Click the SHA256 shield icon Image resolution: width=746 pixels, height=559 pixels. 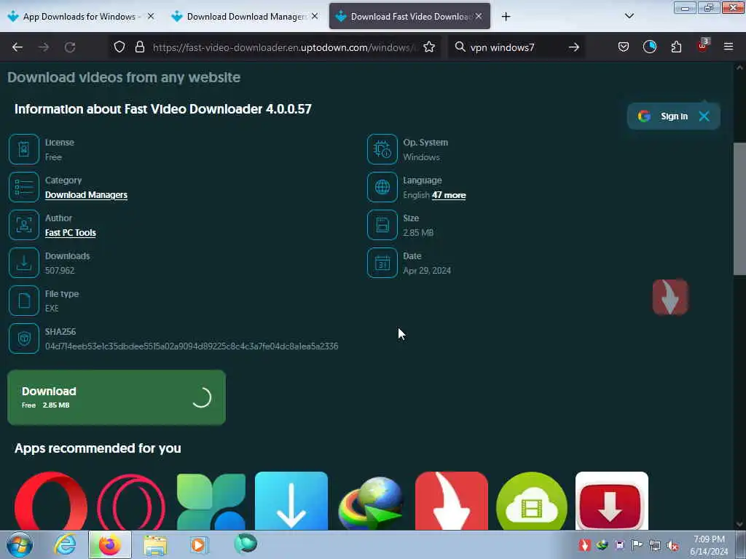point(24,338)
